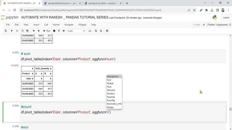232x130 pixels.
Task: Open browser extensions puzzle icon
Action: [x=206, y=10]
